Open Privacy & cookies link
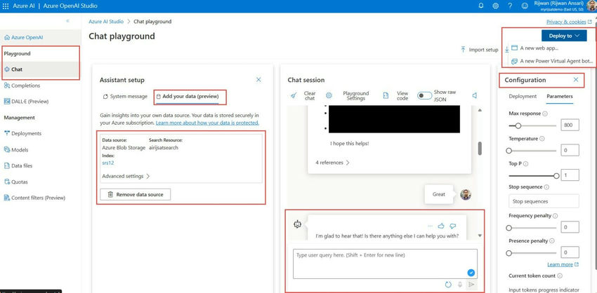This screenshot has width=597, height=293. (569, 22)
